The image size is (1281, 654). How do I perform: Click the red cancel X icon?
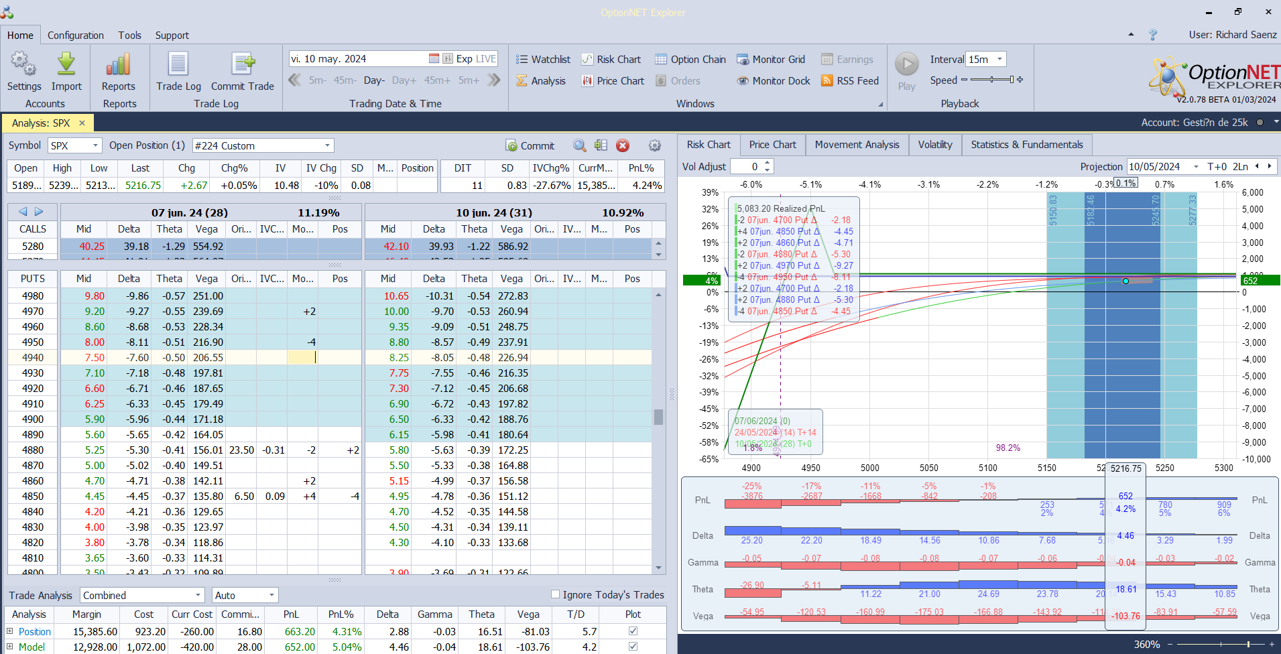click(x=623, y=145)
